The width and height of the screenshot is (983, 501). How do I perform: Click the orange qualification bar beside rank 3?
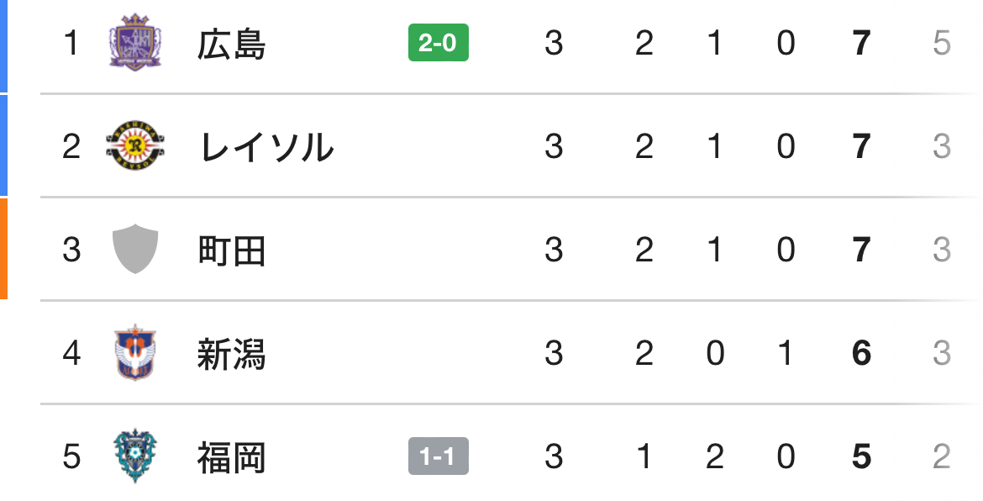coord(3,249)
